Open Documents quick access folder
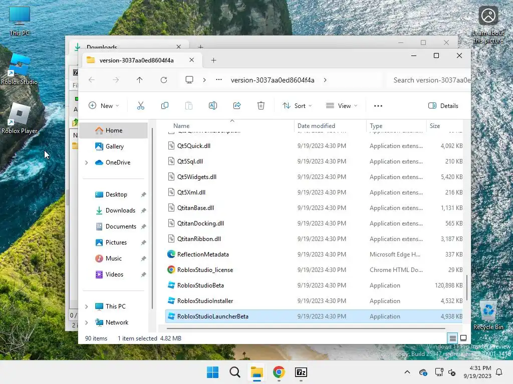513x384 pixels. pyautogui.click(x=114, y=226)
